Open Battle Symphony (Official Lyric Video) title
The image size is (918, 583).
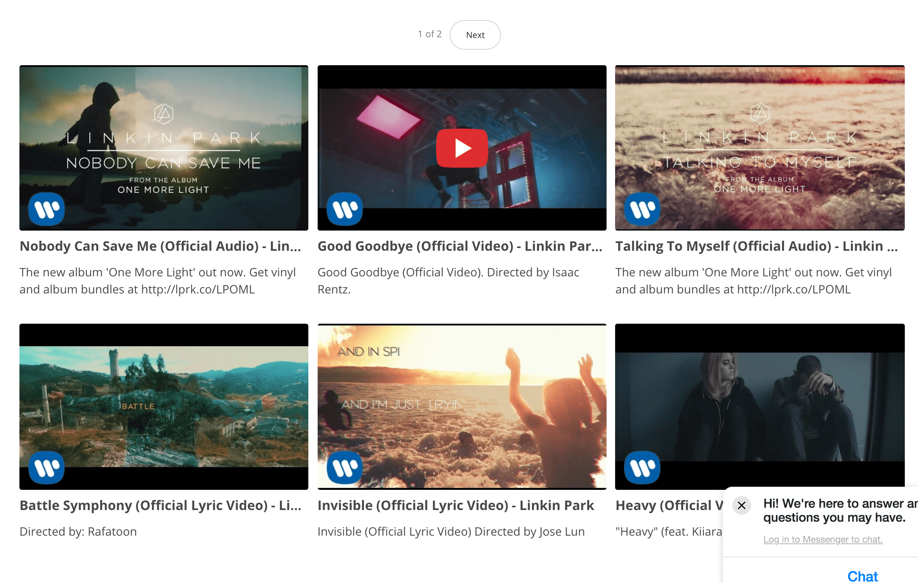click(x=160, y=505)
